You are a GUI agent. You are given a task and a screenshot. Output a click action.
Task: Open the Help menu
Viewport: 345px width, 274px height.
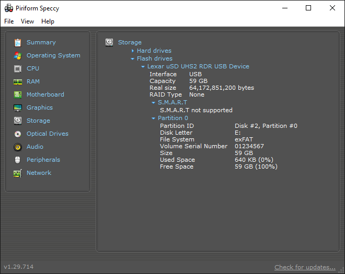48,21
